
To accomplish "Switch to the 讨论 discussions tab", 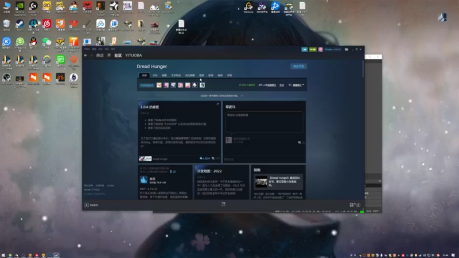I will [x=155, y=75].
